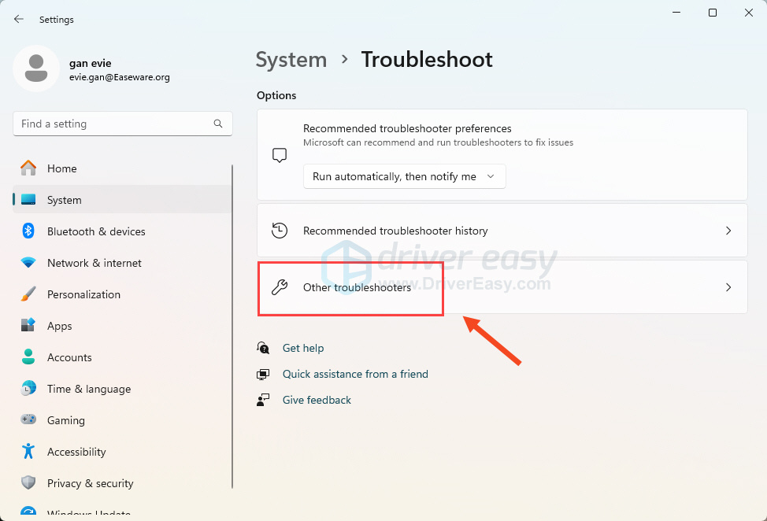This screenshot has height=521, width=767.
Task: Click the Apps icon in sidebar
Action: tap(29, 326)
